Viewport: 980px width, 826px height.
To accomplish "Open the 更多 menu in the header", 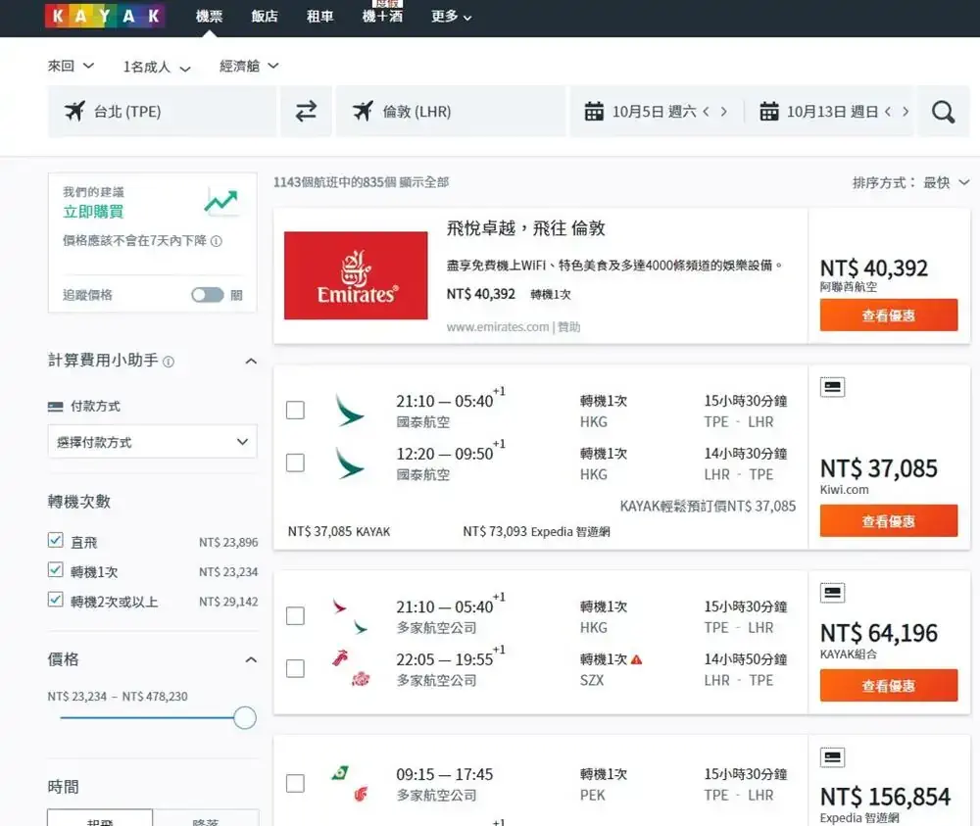I will pyautogui.click(x=451, y=17).
